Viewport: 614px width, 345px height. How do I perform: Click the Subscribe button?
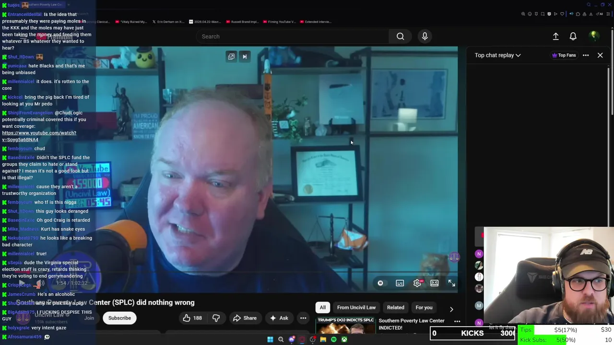[x=119, y=318]
